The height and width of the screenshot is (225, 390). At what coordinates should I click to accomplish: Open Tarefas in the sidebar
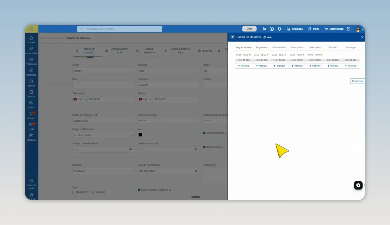point(31,94)
